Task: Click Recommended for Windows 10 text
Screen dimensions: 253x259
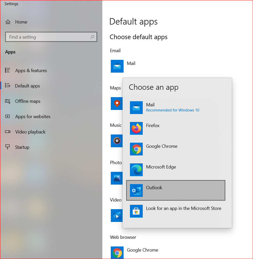Action: coord(172,110)
